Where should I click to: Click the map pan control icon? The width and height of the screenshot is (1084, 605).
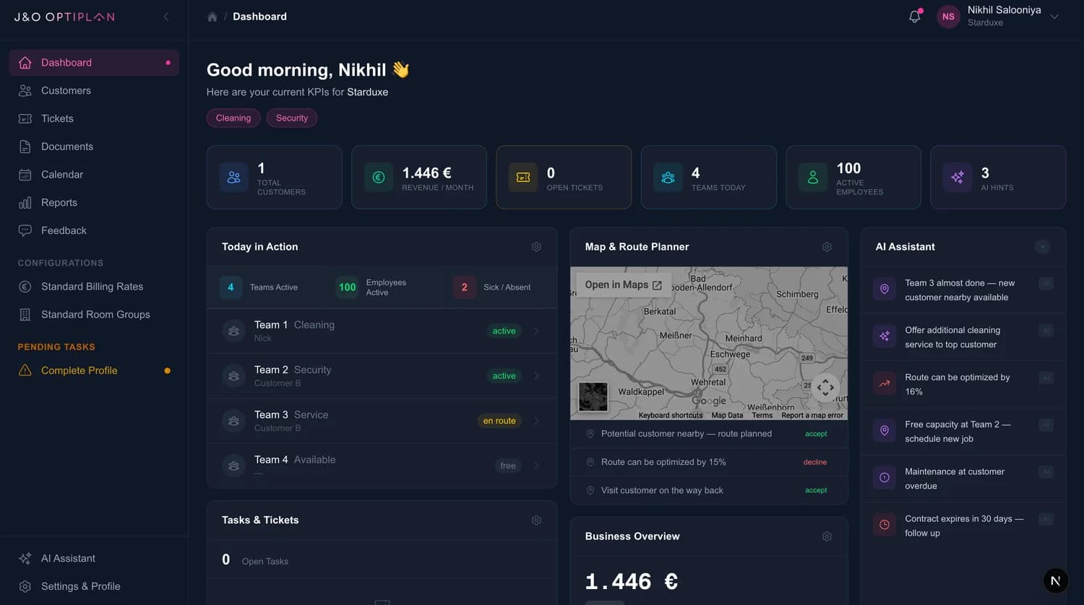coord(825,388)
